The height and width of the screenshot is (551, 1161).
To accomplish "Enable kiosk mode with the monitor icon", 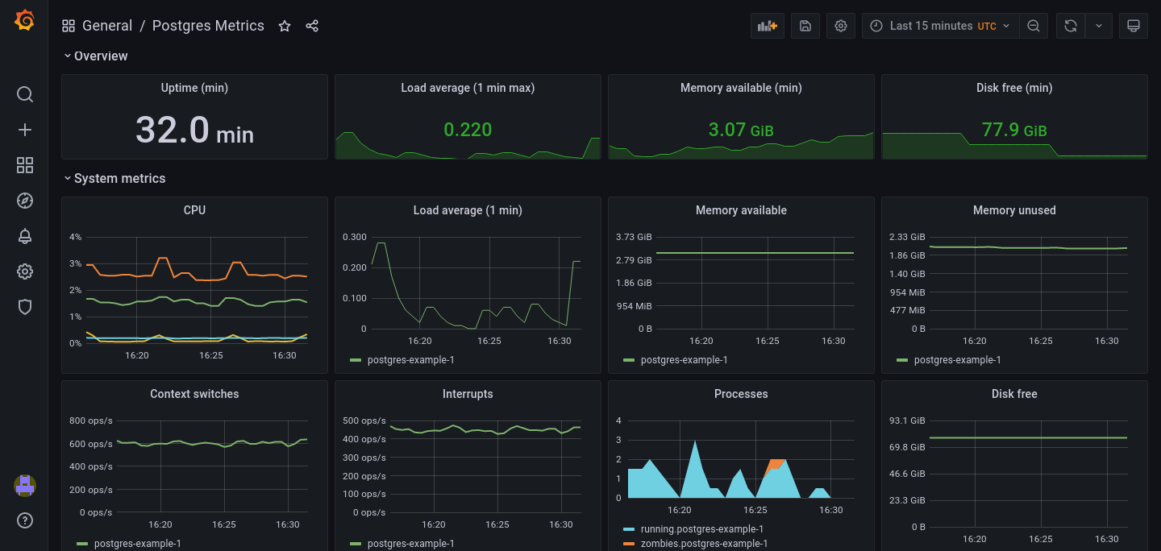I will [1133, 25].
